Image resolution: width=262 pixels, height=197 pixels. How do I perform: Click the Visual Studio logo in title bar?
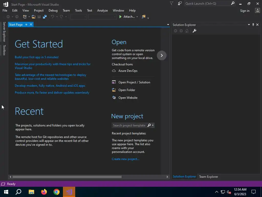[6, 4]
